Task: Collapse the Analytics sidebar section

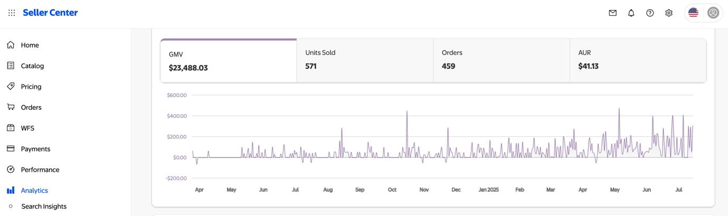Action: click(34, 190)
